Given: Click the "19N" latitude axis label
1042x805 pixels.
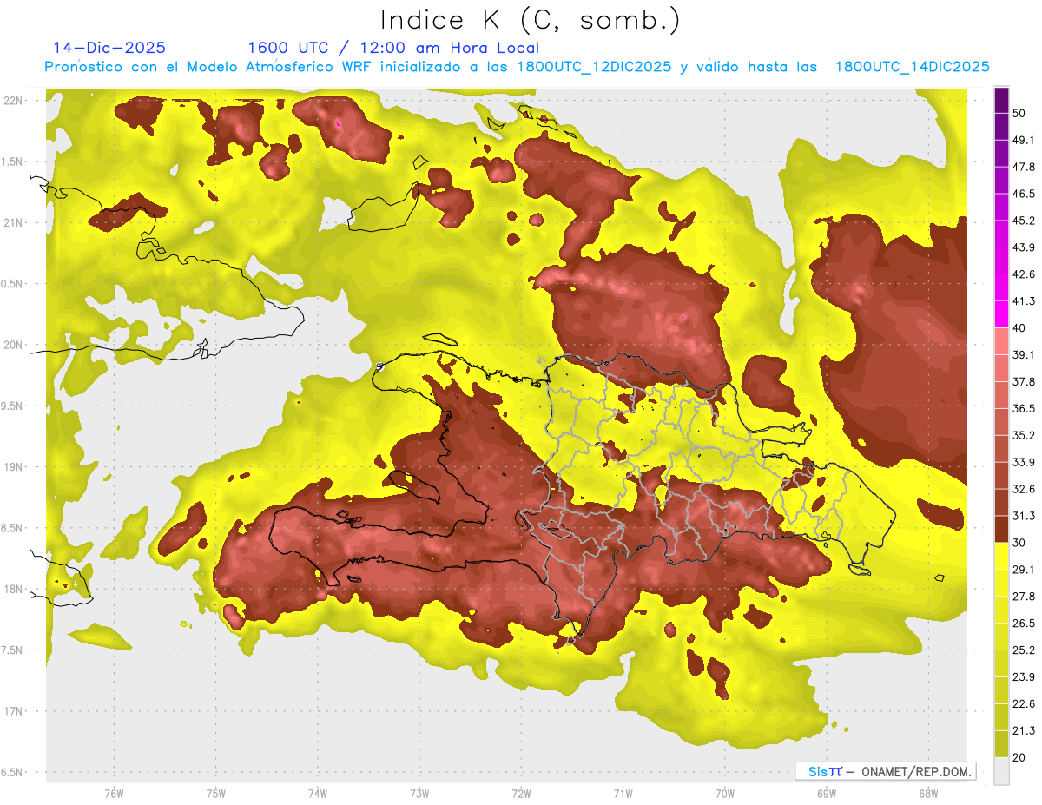Looking at the screenshot, I should (x=14, y=467).
